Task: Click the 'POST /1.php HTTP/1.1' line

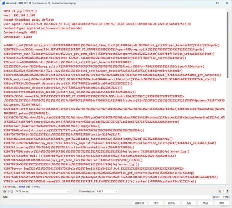Action: coord(20,11)
